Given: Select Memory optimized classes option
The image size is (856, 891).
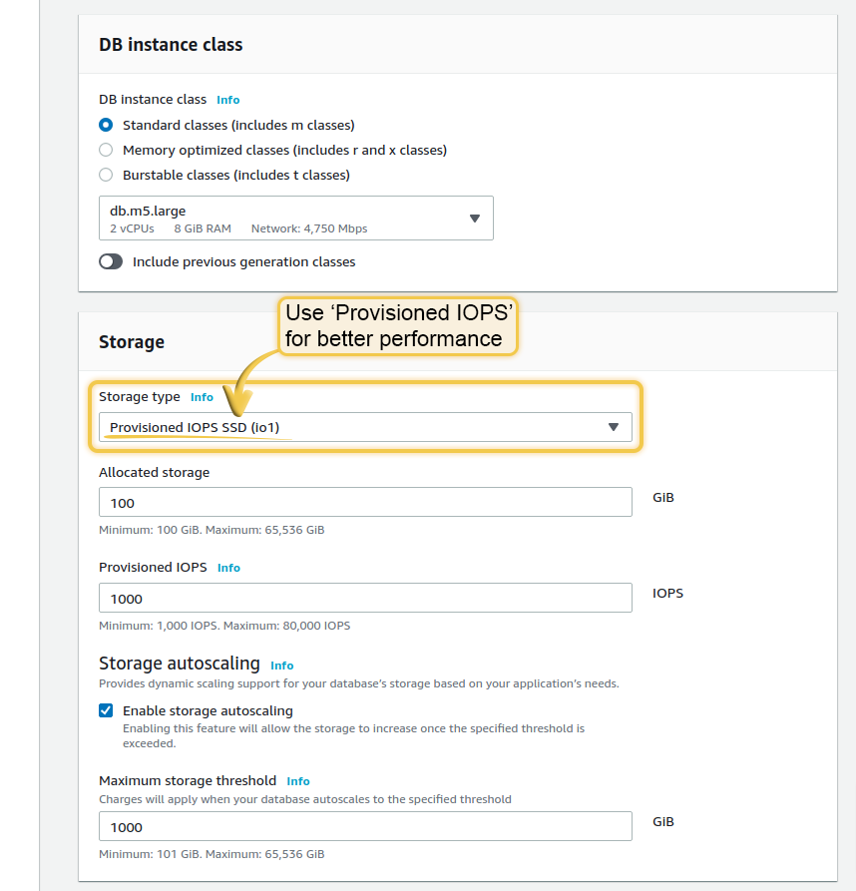Looking at the screenshot, I should (106, 150).
